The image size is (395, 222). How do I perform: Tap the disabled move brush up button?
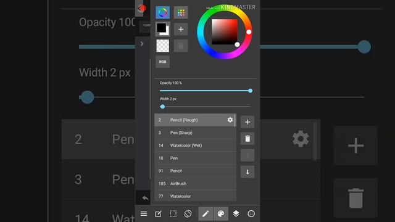coord(247,155)
